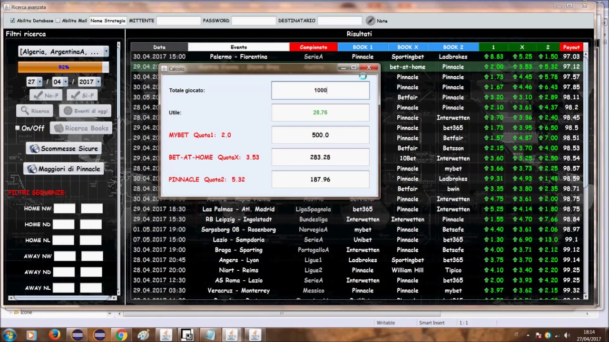This screenshot has height=342, width=609.
Task: Click the Totale giocato input field
Action: (320, 90)
